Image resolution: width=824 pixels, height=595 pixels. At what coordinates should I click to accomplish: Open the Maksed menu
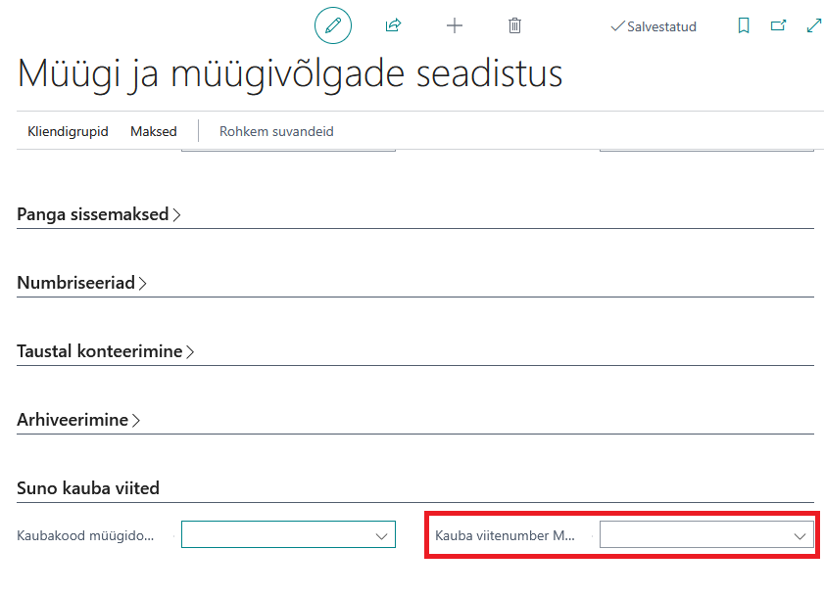coord(154,131)
